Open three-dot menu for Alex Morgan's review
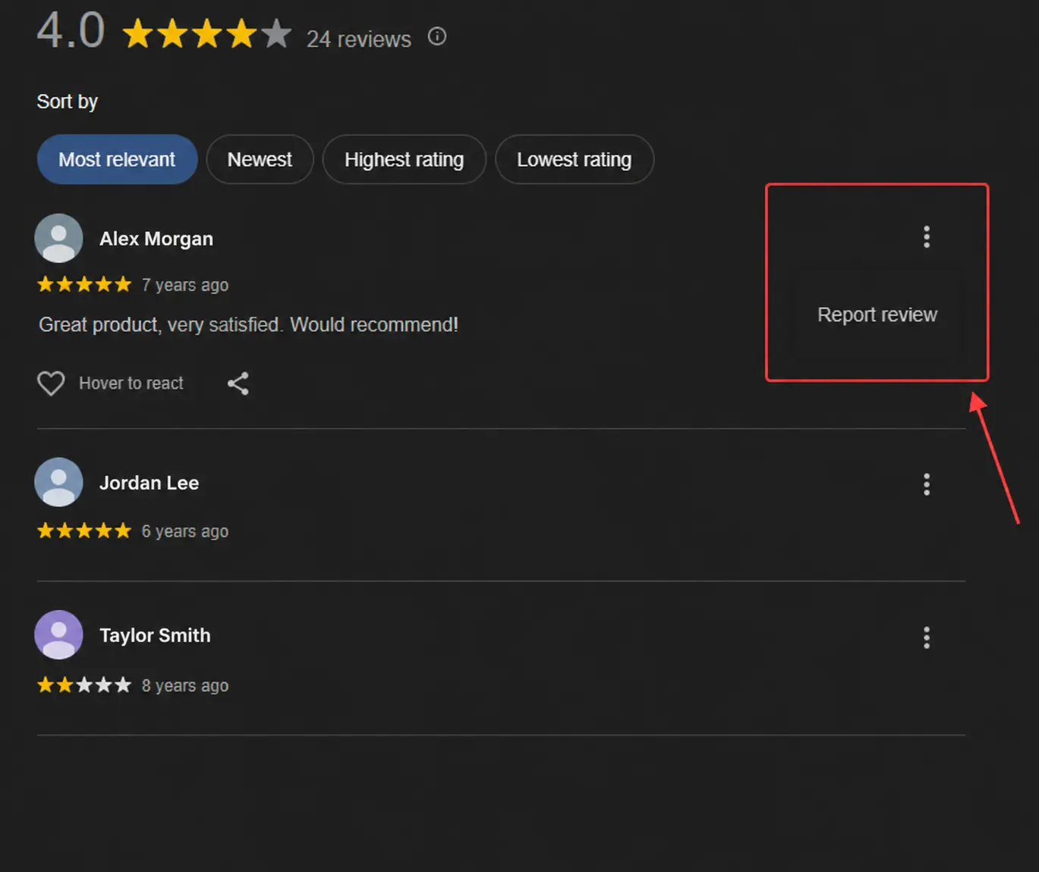This screenshot has width=1039, height=872. (x=927, y=237)
